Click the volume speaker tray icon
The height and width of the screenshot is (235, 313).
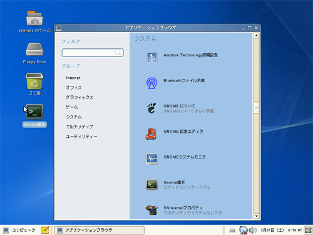click(253, 230)
